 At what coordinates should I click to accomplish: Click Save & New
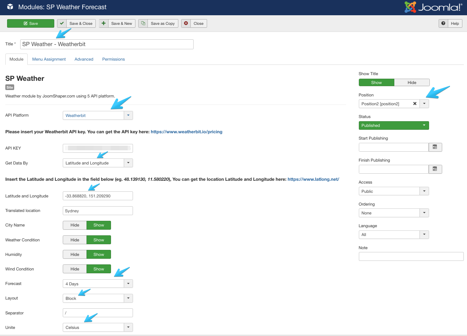click(x=117, y=23)
